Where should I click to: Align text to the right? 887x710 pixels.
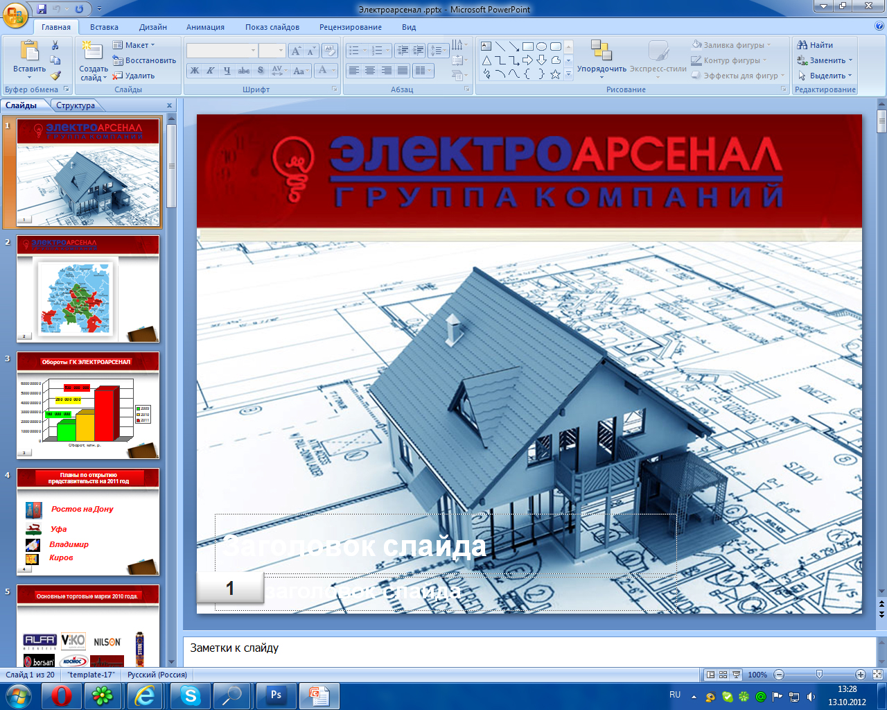(386, 70)
